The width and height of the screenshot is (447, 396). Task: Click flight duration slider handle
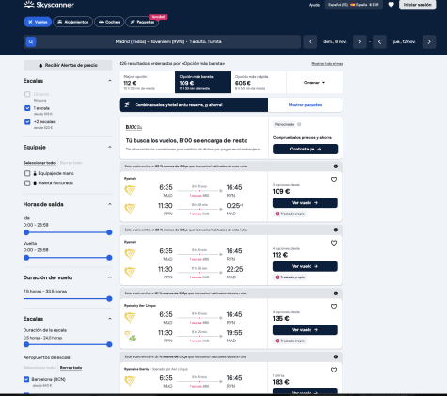click(109, 299)
